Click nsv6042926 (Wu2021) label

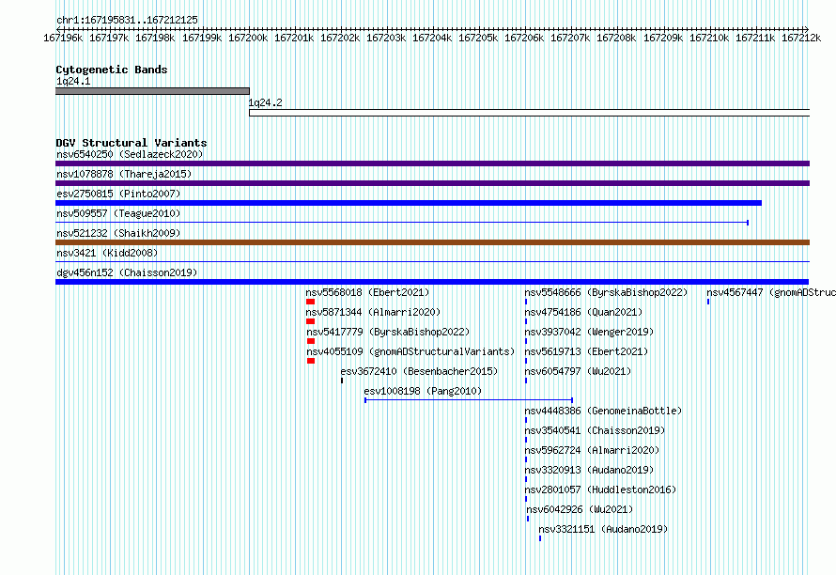pos(581,509)
